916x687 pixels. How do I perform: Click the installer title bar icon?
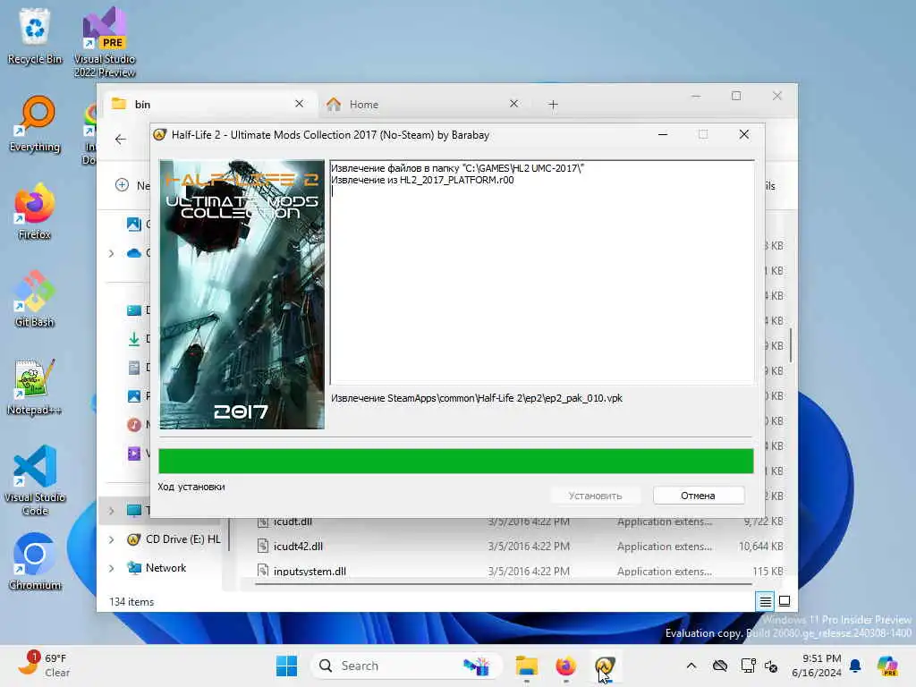point(159,135)
